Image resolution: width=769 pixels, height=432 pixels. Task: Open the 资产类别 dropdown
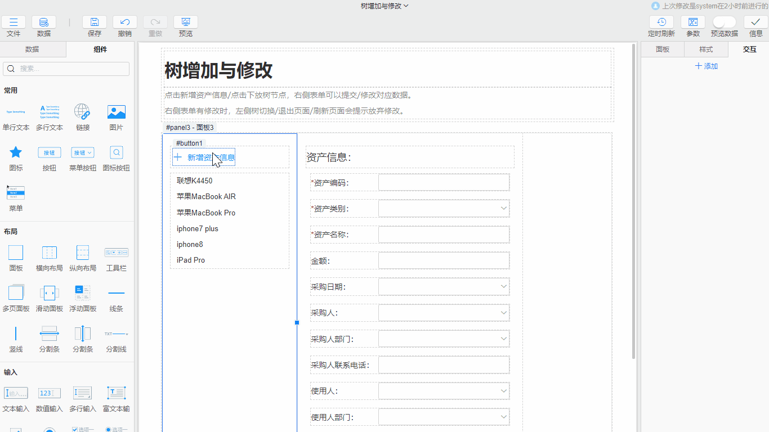(444, 208)
